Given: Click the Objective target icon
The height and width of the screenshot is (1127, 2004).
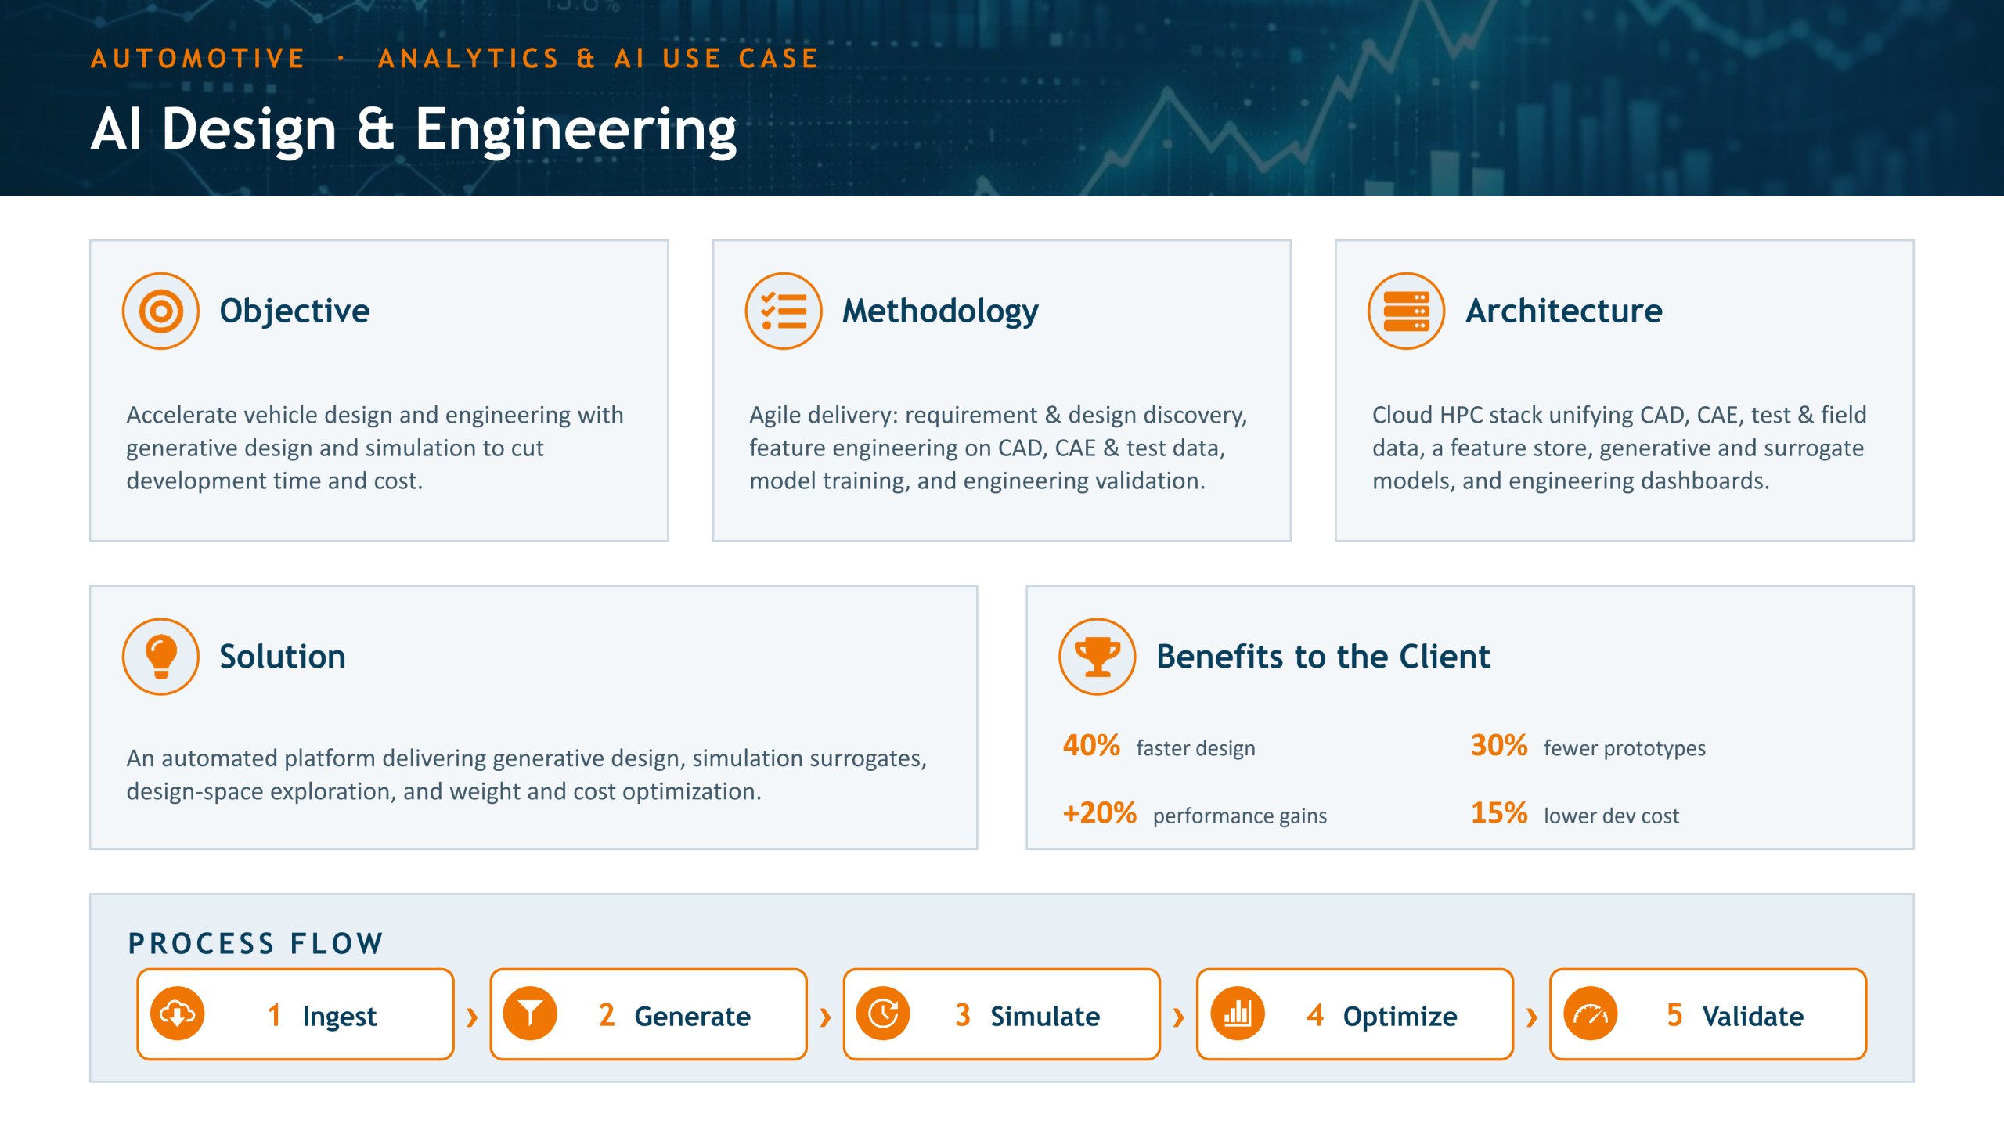Looking at the screenshot, I should 160,311.
